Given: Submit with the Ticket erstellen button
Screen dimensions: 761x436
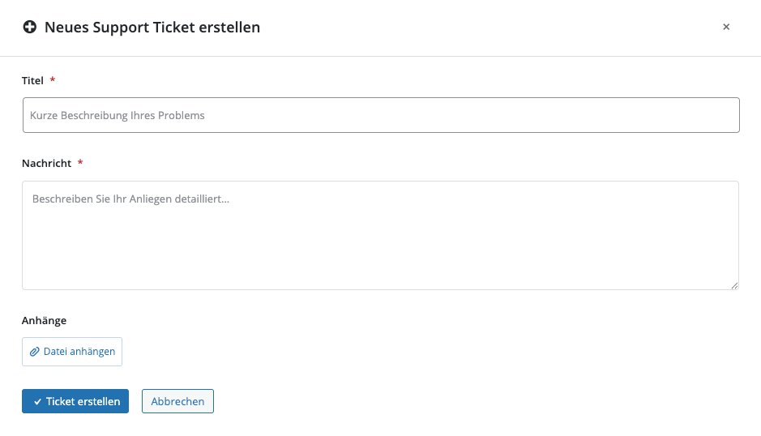Looking at the screenshot, I should [75, 401].
